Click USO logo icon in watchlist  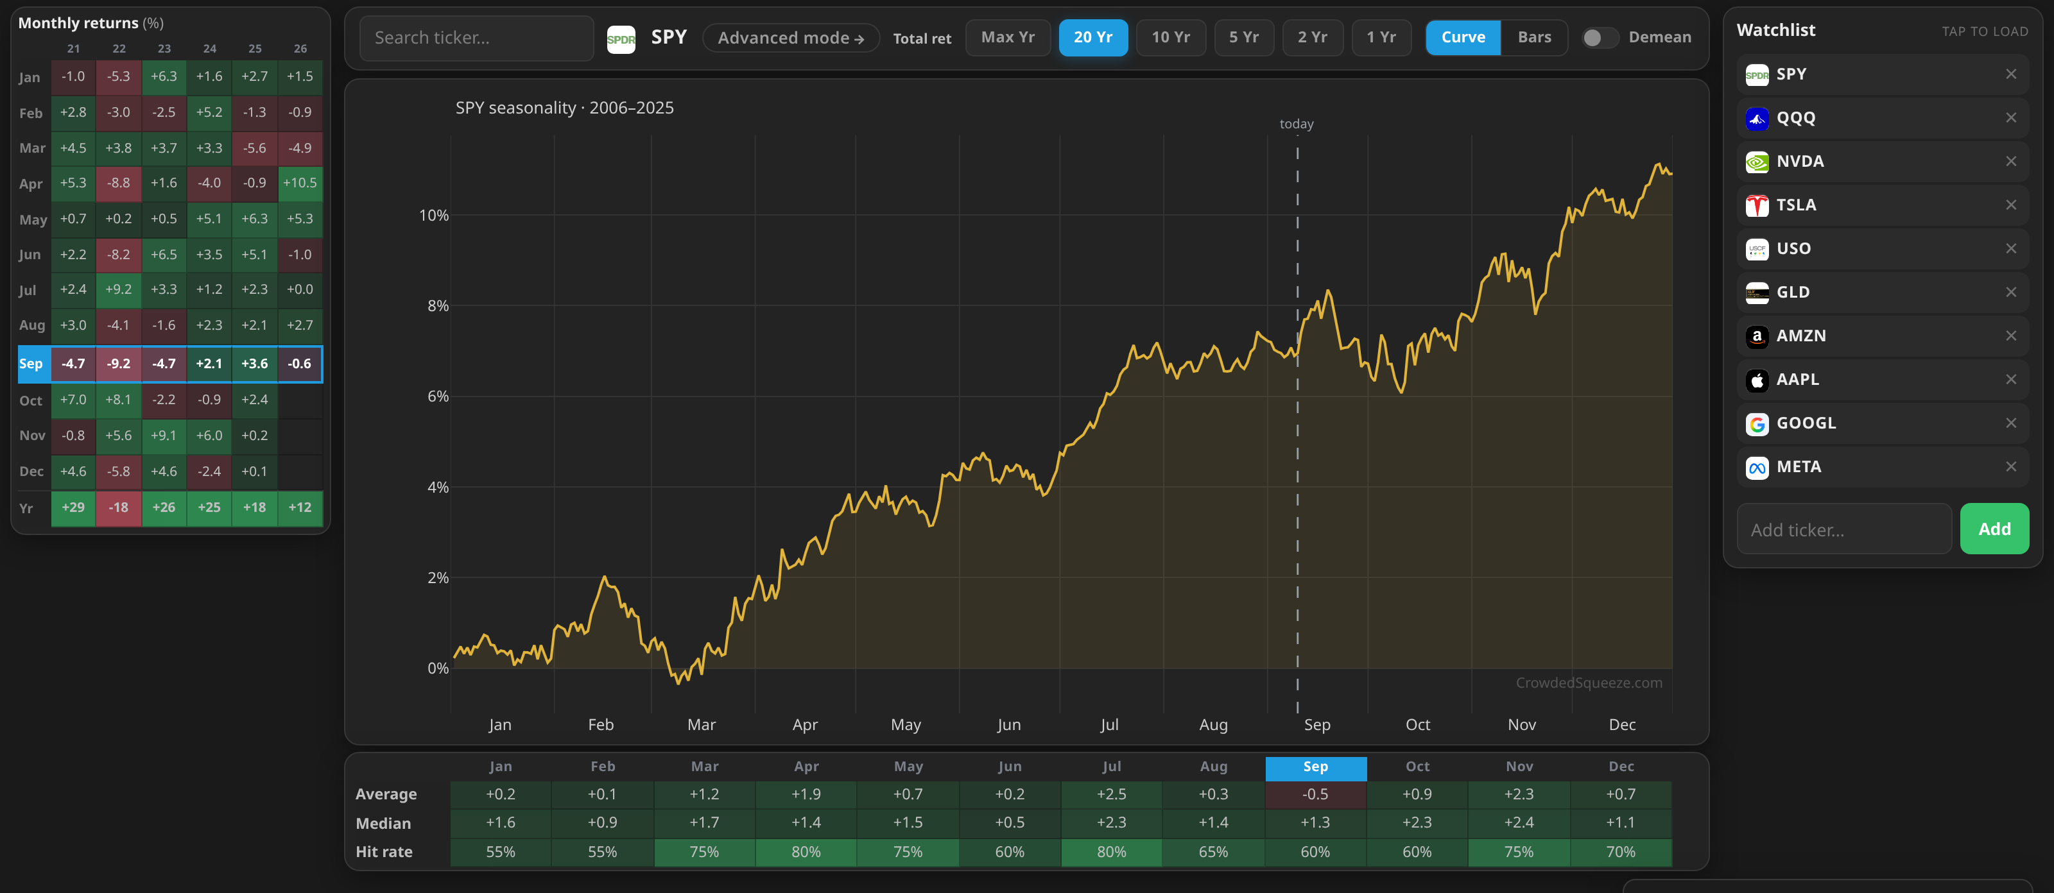pos(1757,250)
